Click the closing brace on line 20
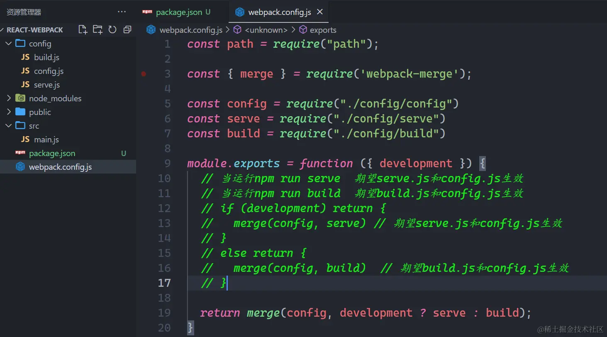Image resolution: width=607 pixels, height=337 pixels. point(190,328)
